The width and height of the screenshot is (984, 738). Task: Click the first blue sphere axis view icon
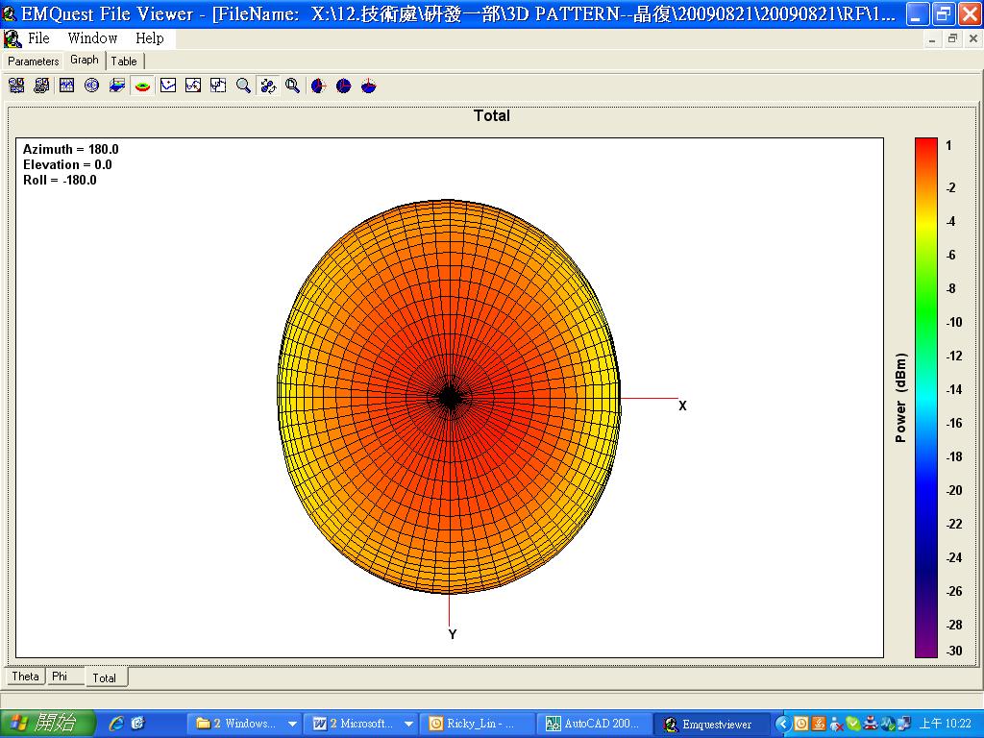(x=319, y=86)
